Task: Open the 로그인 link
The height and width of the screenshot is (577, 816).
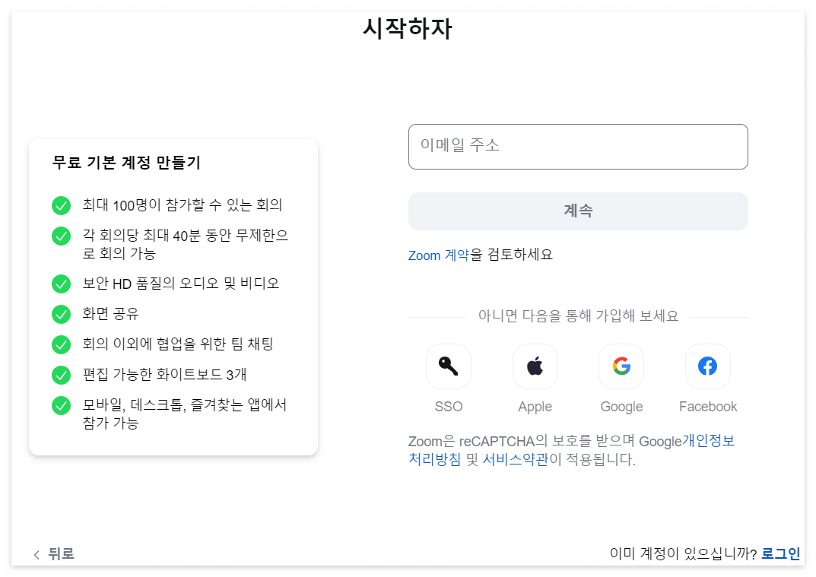Action: (781, 553)
